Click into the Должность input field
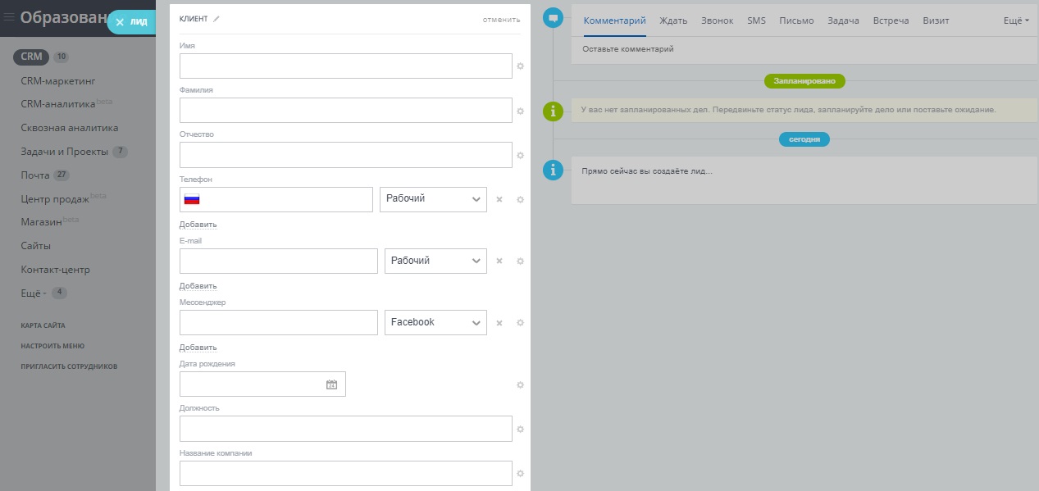Screen dimensions: 1039x491 click(x=346, y=428)
